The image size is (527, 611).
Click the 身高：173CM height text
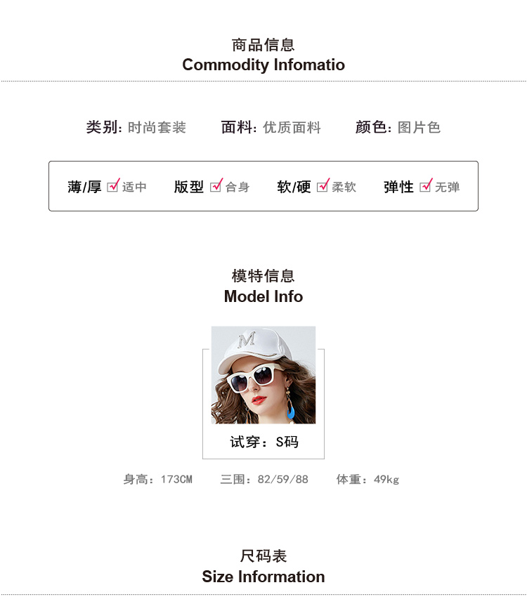[157, 480]
